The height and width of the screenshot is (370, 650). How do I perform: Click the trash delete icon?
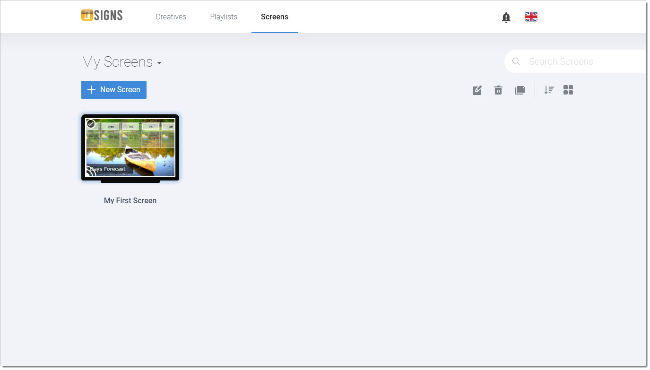(x=498, y=90)
